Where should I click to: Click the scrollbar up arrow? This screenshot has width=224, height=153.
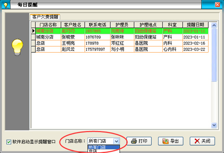click(214, 25)
